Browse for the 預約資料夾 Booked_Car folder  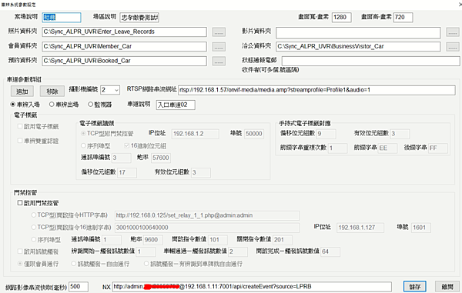point(219,61)
